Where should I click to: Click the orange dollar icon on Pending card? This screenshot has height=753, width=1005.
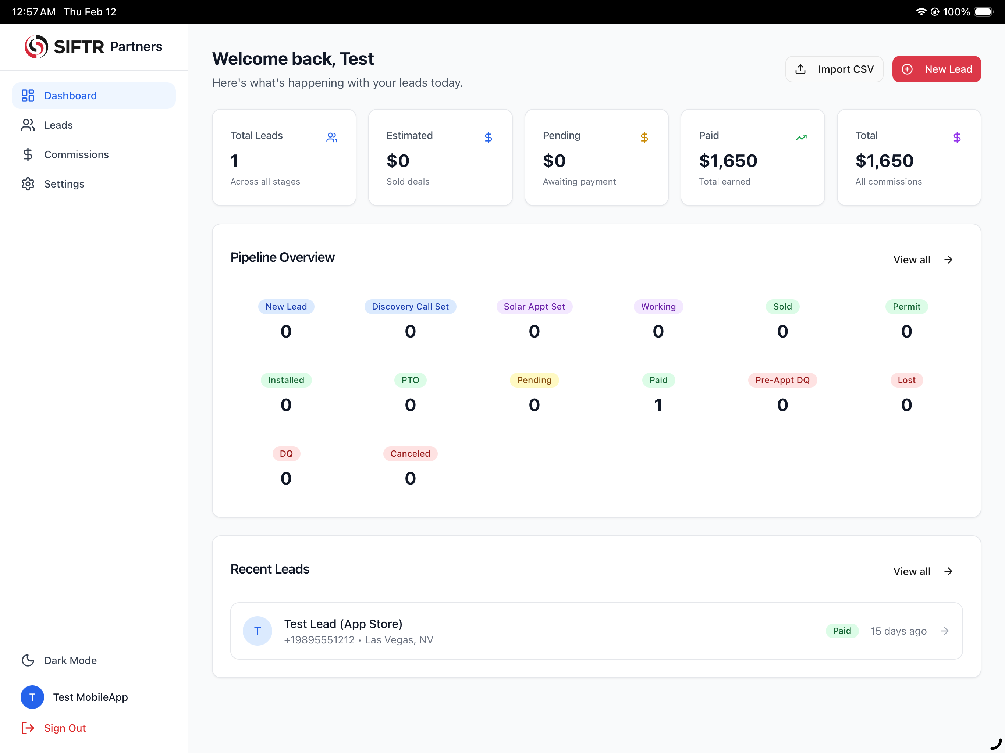click(x=644, y=137)
